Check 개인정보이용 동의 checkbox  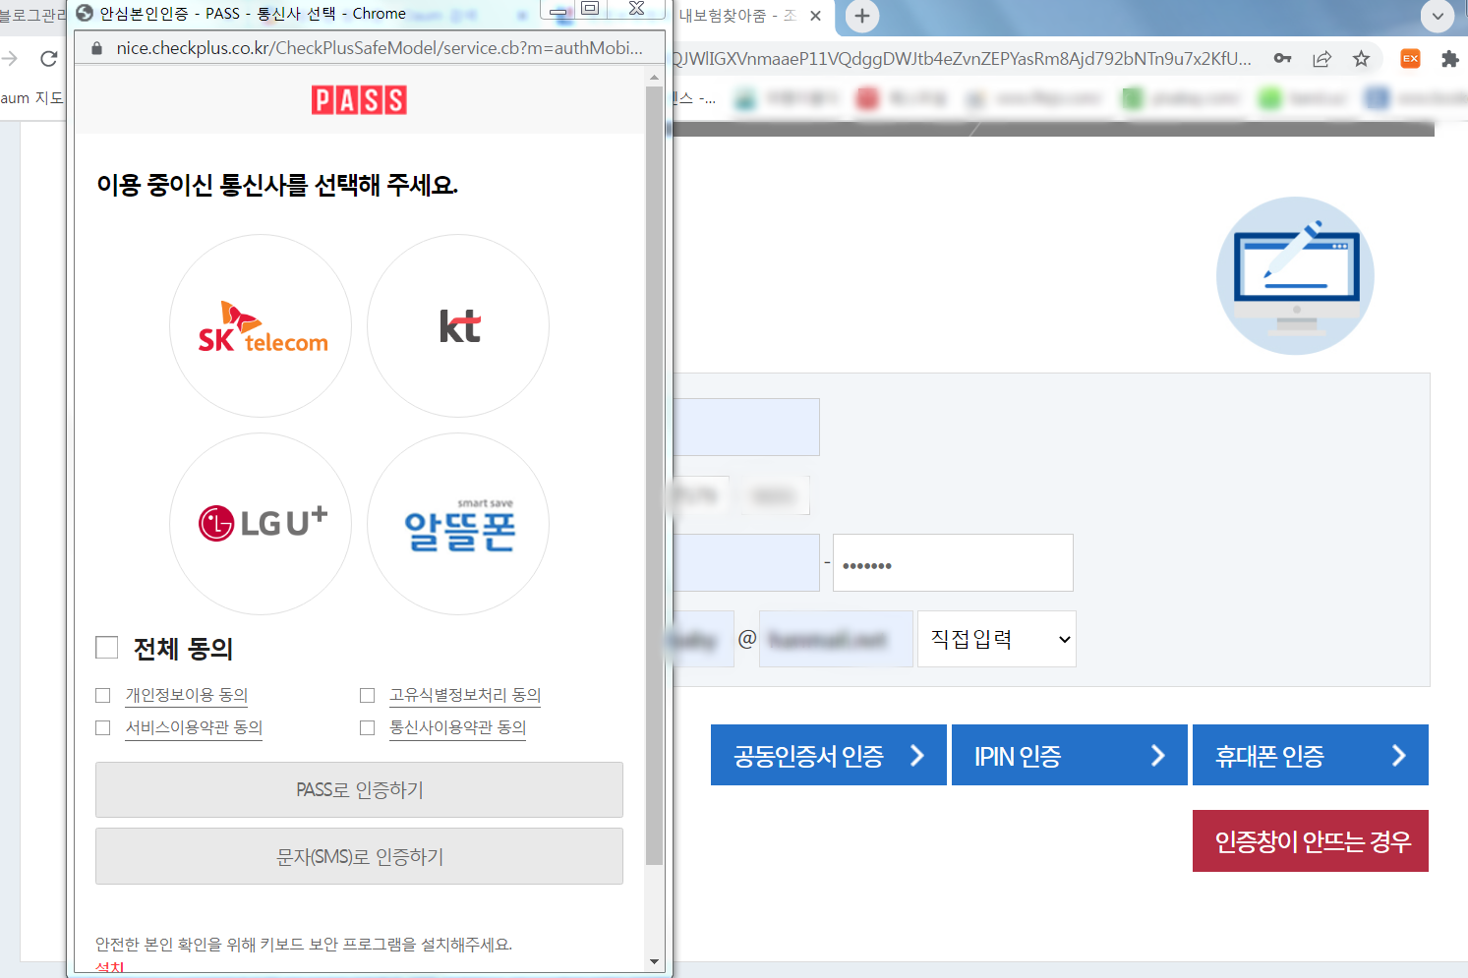pos(102,696)
